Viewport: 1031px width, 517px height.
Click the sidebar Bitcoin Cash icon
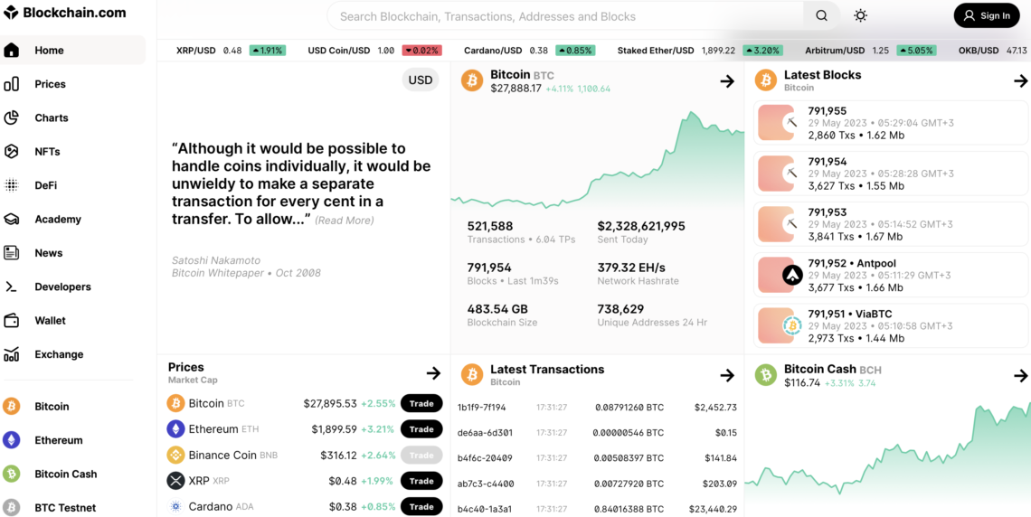point(11,474)
